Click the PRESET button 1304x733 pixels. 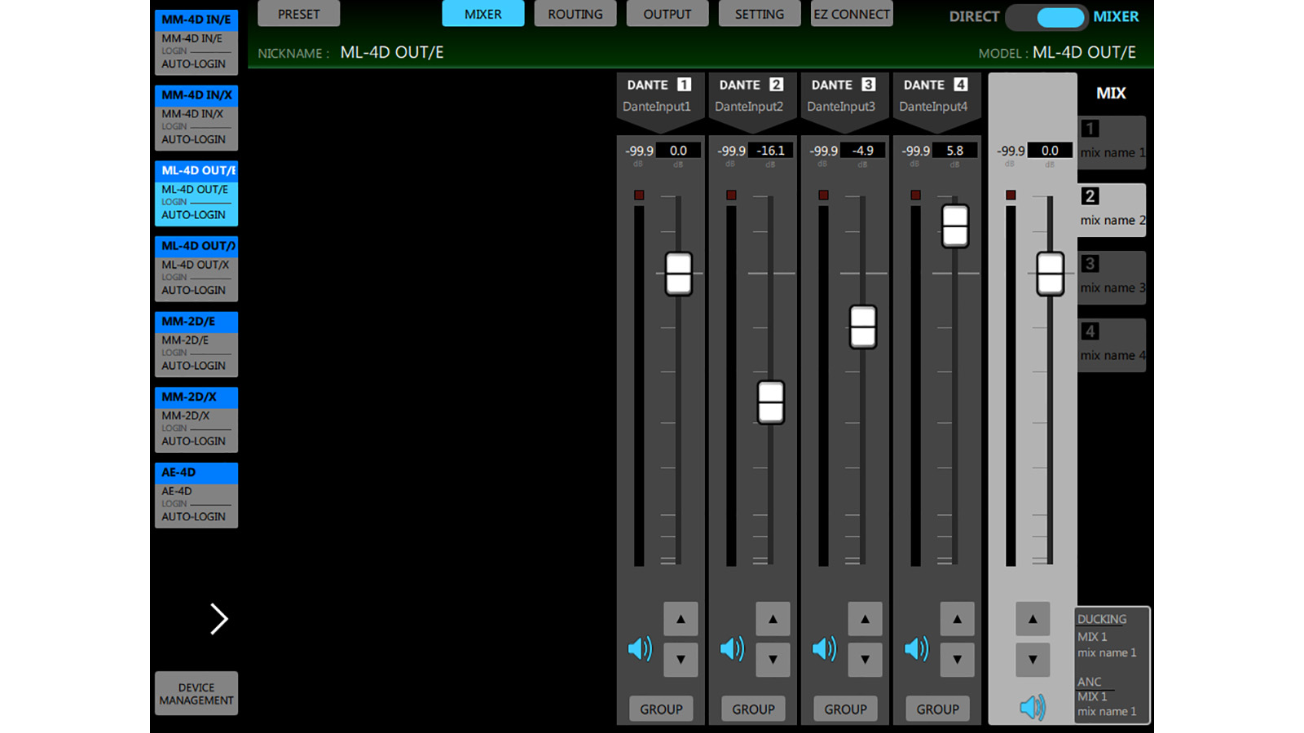coord(298,14)
